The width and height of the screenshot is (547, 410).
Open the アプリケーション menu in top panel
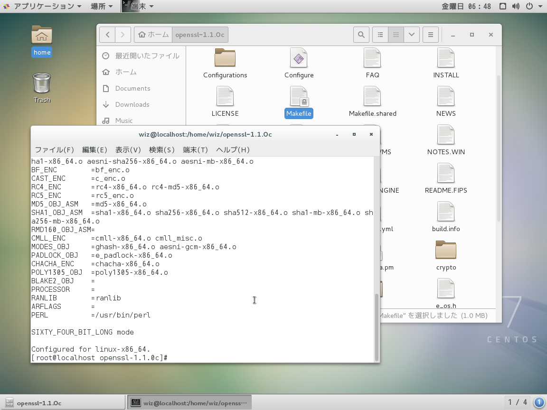(x=43, y=6)
